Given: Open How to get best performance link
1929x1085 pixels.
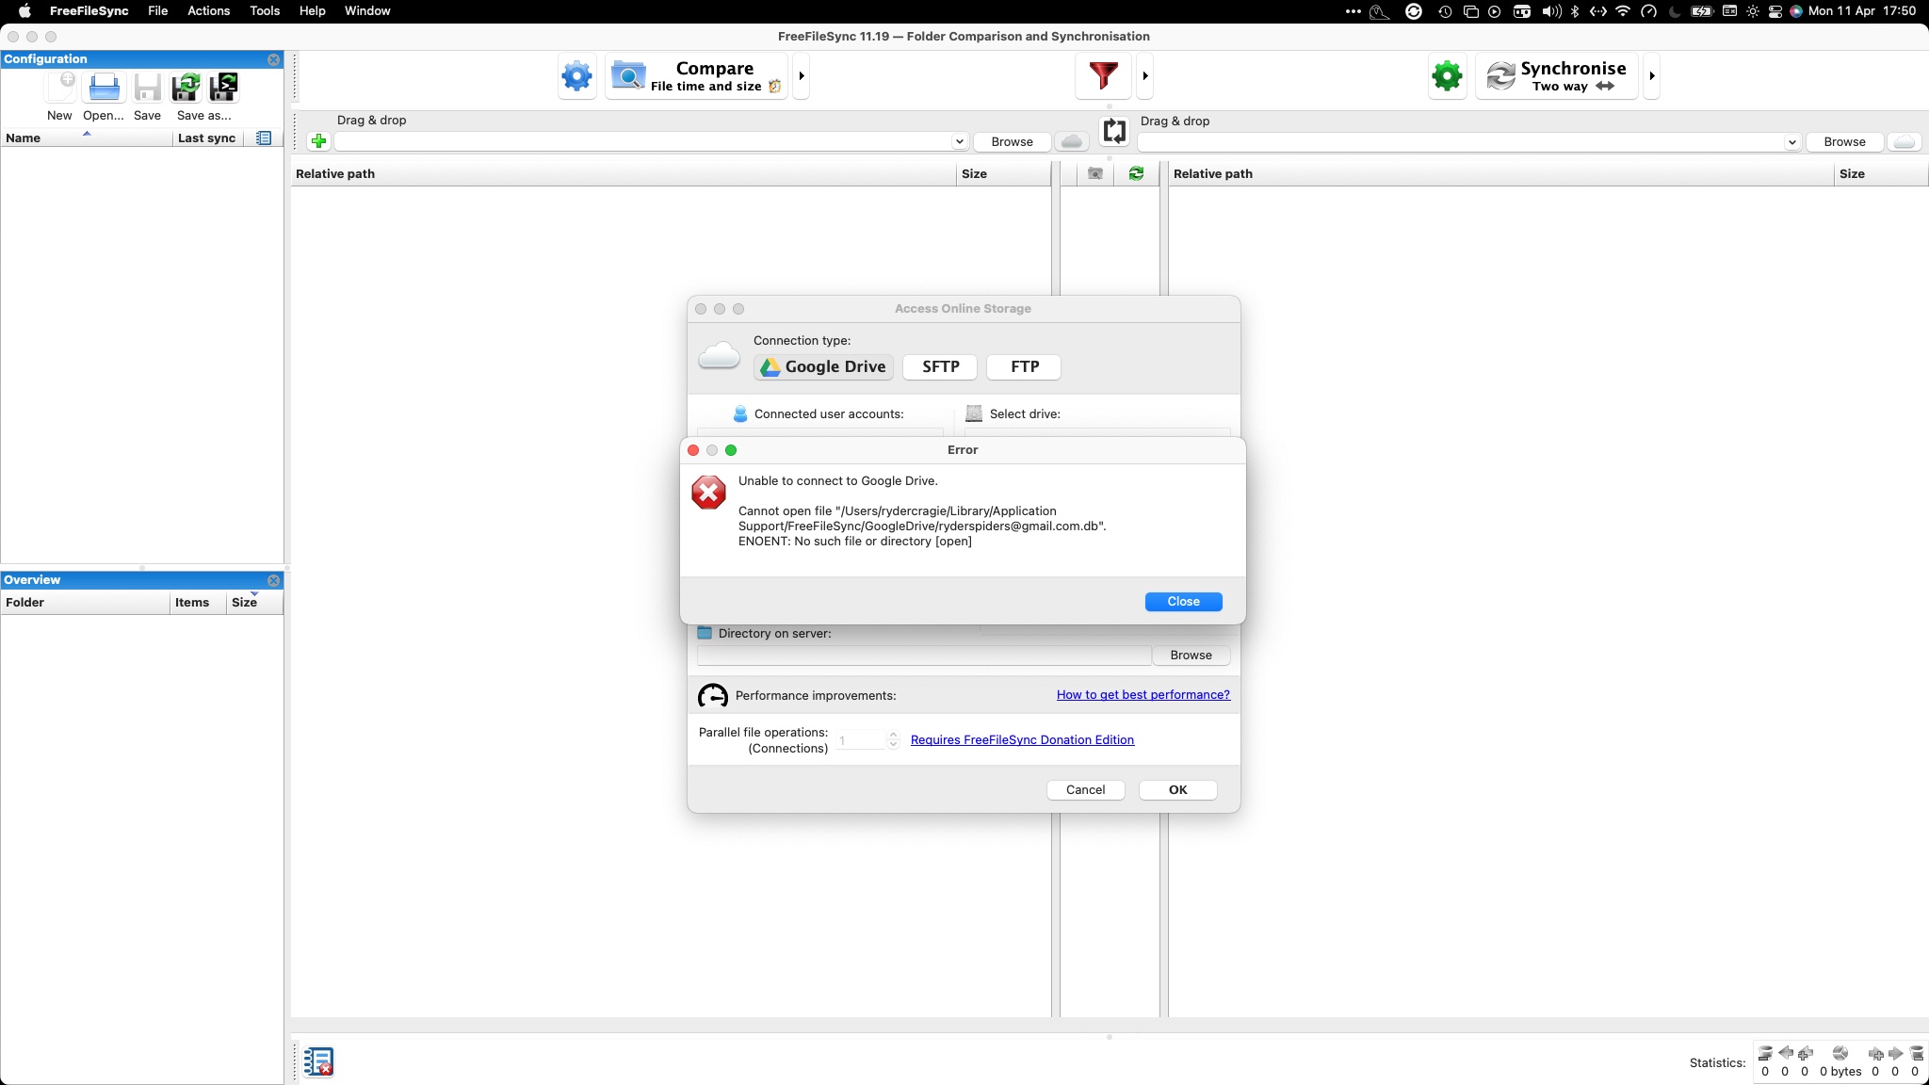Looking at the screenshot, I should (x=1143, y=695).
